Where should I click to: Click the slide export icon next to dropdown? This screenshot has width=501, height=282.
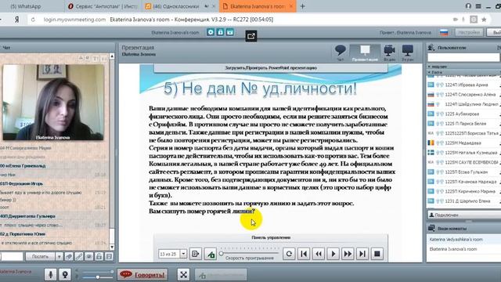point(195,254)
